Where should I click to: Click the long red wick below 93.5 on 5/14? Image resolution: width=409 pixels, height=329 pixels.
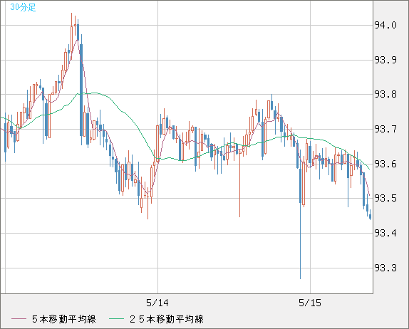point(239,186)
